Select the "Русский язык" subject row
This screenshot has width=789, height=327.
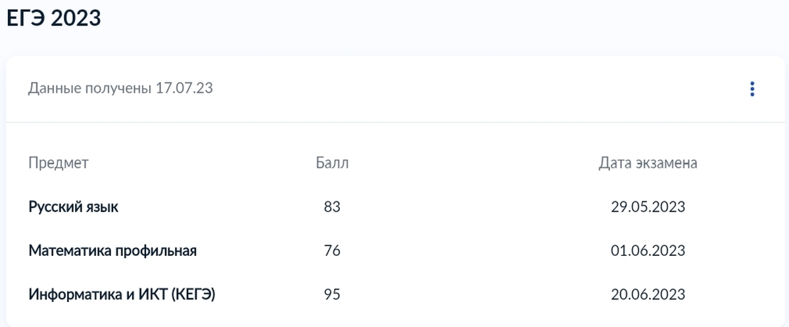[x=74, y=207]
